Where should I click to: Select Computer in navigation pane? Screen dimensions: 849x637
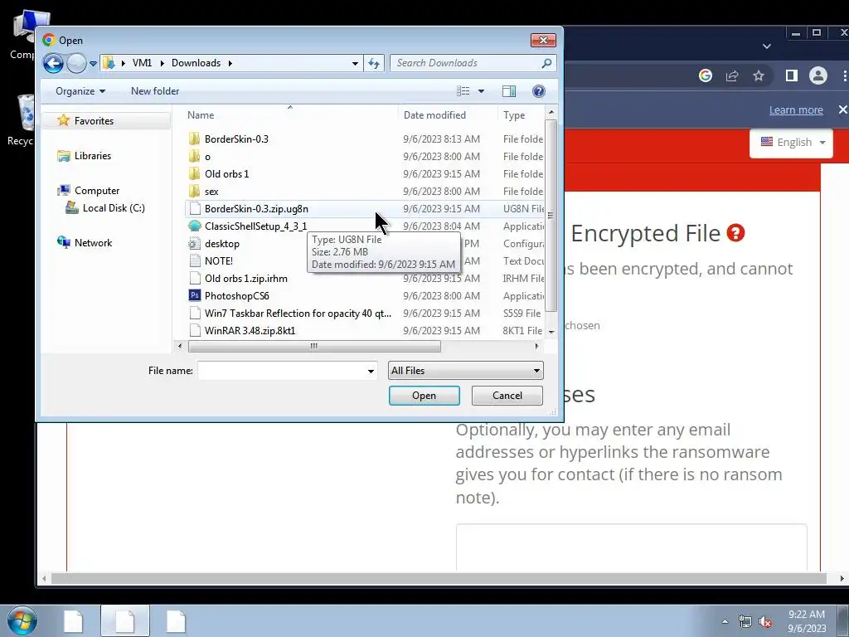pos(97,191)
